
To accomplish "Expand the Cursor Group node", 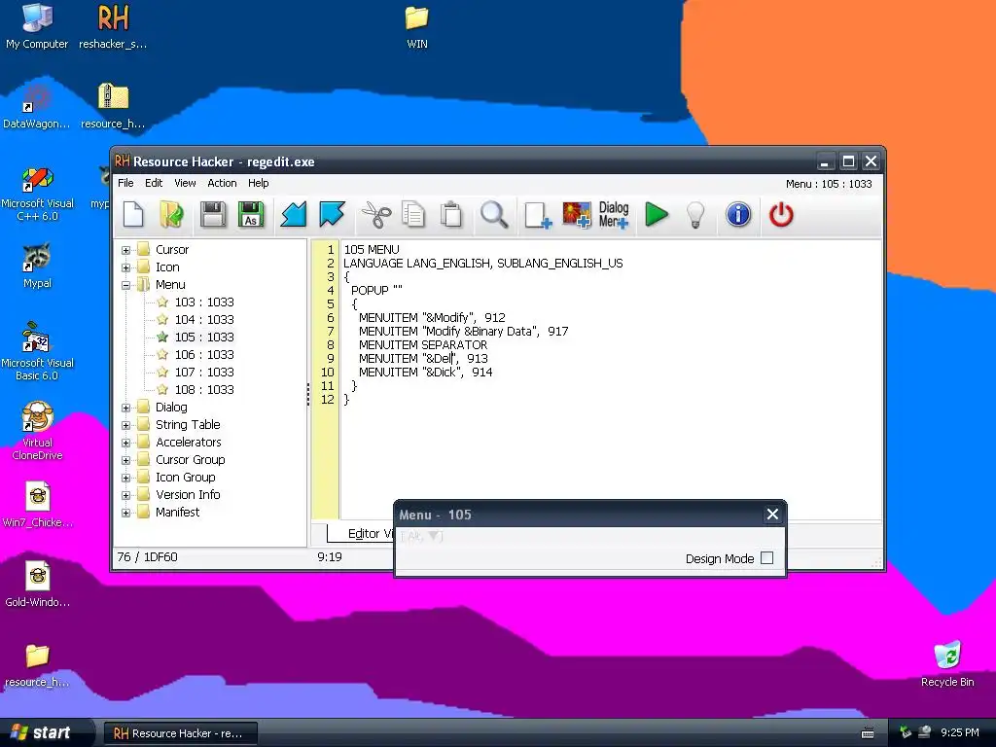I will pyautogui.click(x=125, y=460).
